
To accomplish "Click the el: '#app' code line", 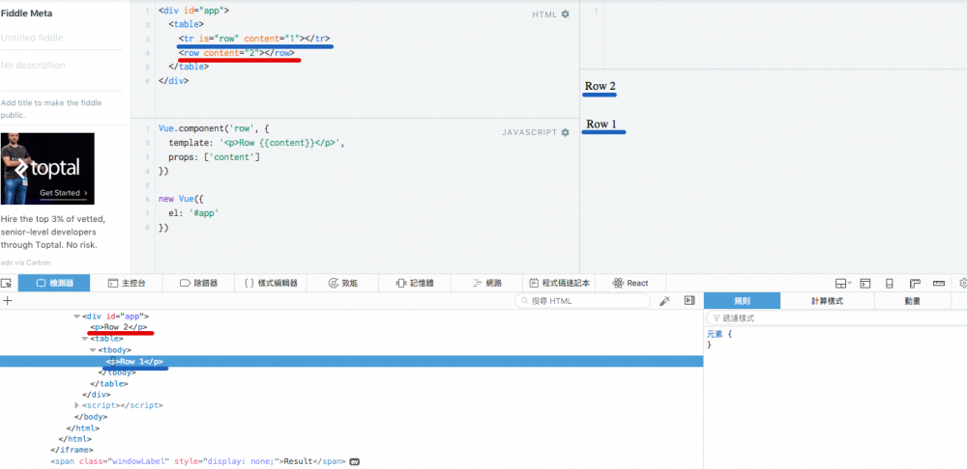I will coord(194,213).
